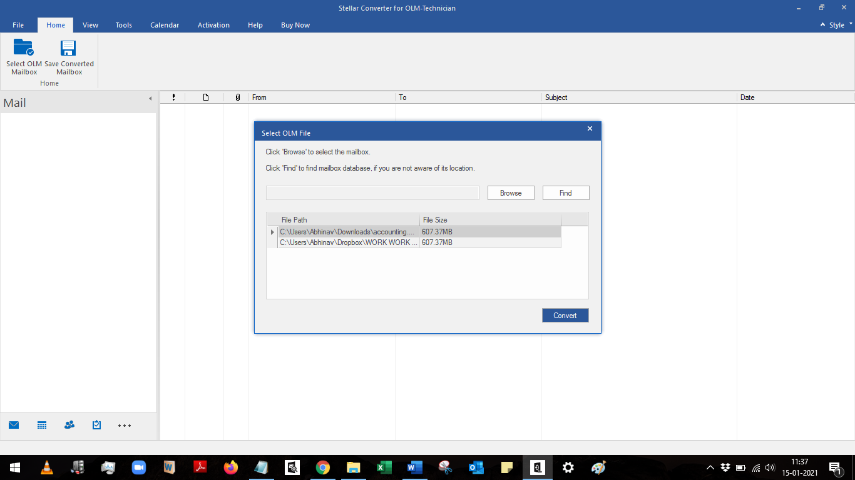The height and width of the screenshot is (480, 855).
Task: Sort by the Subject column header
Action: pos(639,97)
